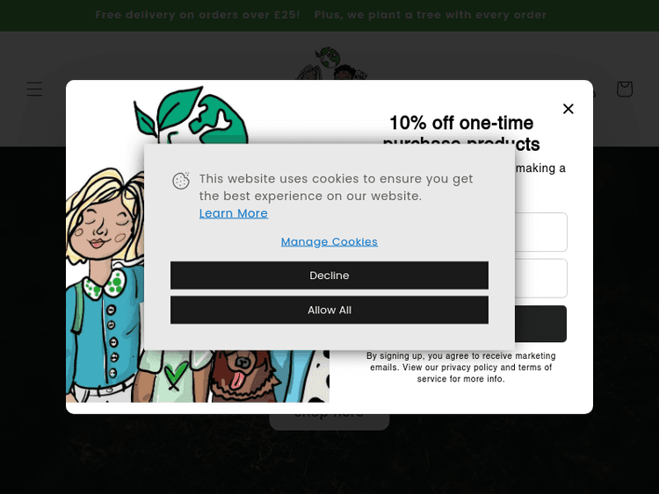The height and width of the screenshot is (494, 659).
Task: Click the blonde girl illustration
Action: pos(105,285)
